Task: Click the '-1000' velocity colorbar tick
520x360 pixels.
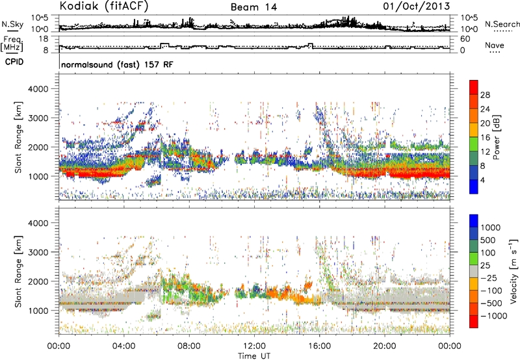Action: point(493,316)
